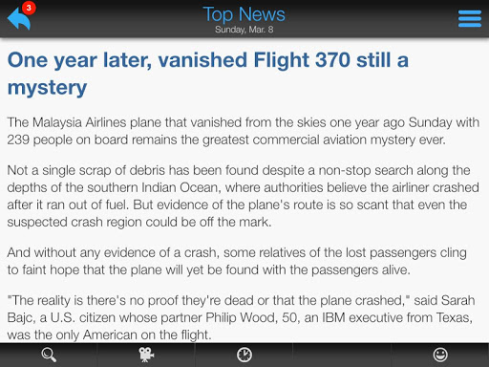Viewport: 489px width, 367px height.
Task: Tap the red notification badge showing 3
Action: pos(29,8)
